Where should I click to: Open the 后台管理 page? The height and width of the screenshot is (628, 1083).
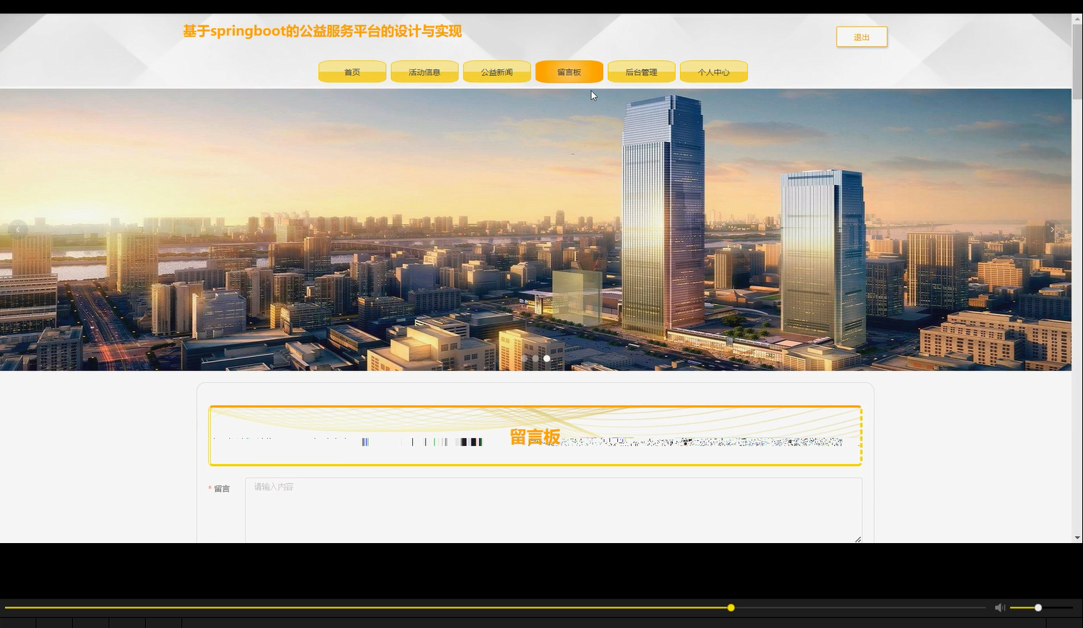[641, 71]
